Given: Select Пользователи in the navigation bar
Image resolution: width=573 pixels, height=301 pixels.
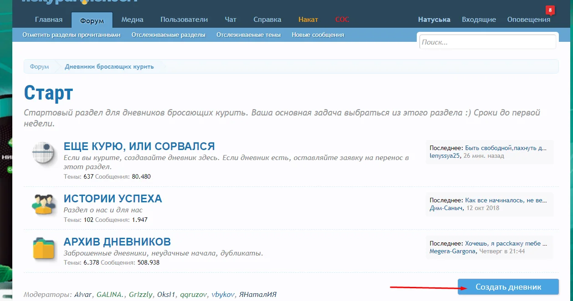Looking at the screenshot, I should (184, 20).
